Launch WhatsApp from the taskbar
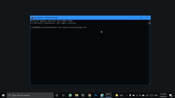175x98 pixels. [x=70, y=95]
